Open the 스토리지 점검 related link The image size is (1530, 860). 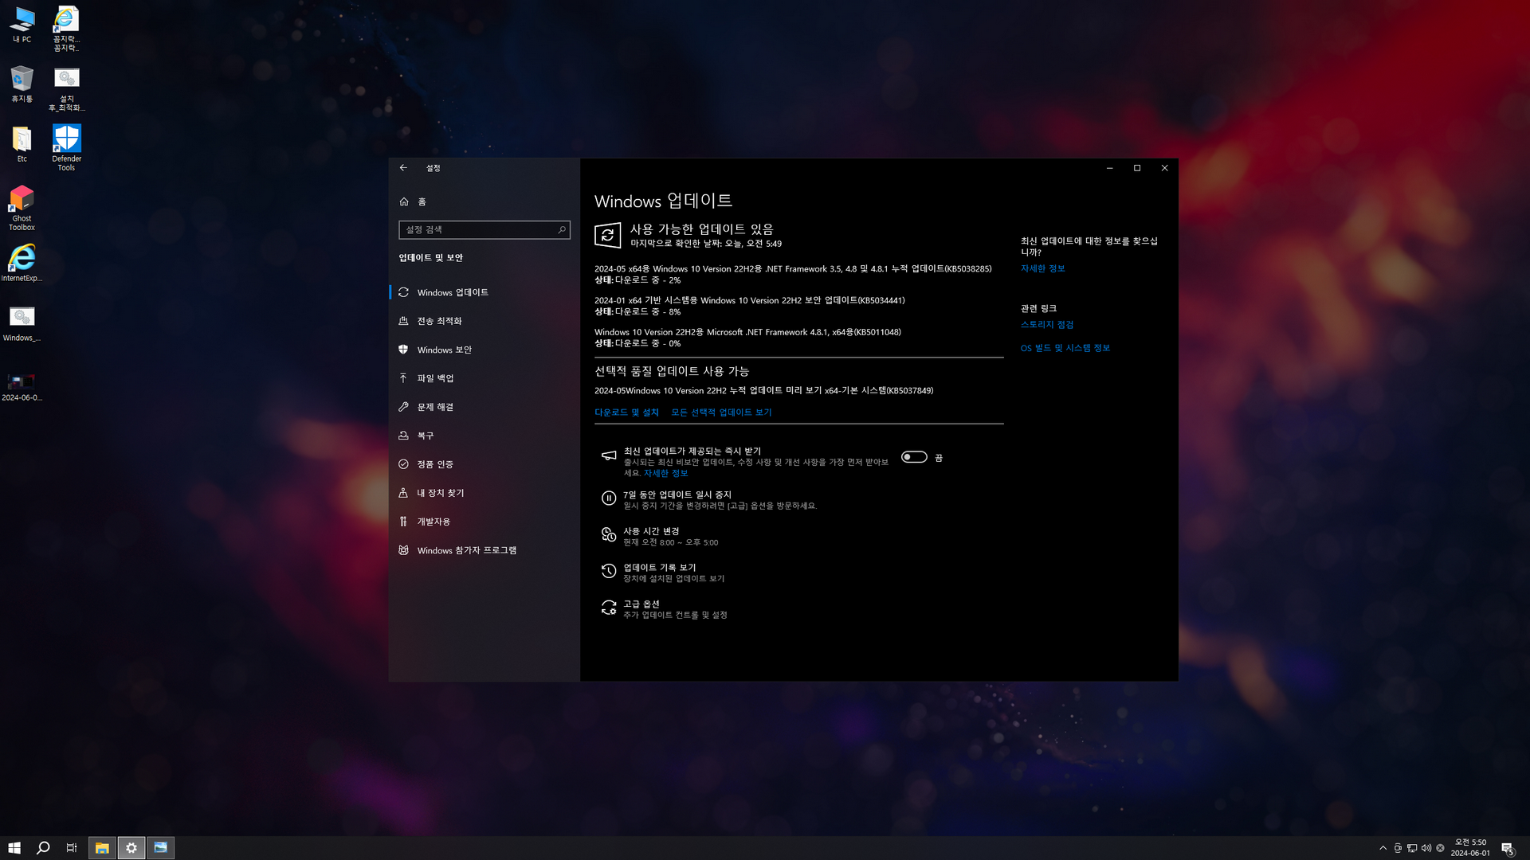[1046, 325]
